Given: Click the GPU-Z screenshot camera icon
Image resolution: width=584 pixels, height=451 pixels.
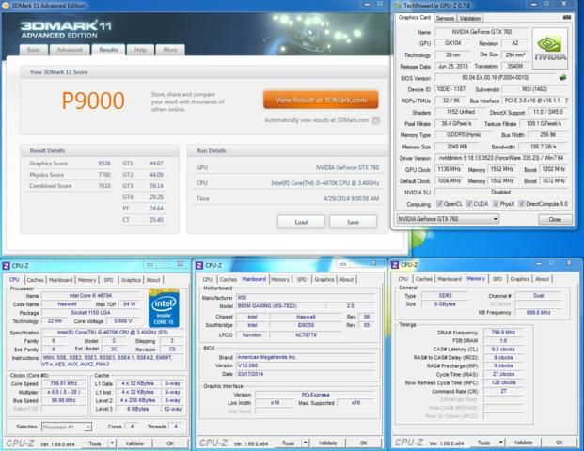Looking at the screenshot, I should click(567, 18).
